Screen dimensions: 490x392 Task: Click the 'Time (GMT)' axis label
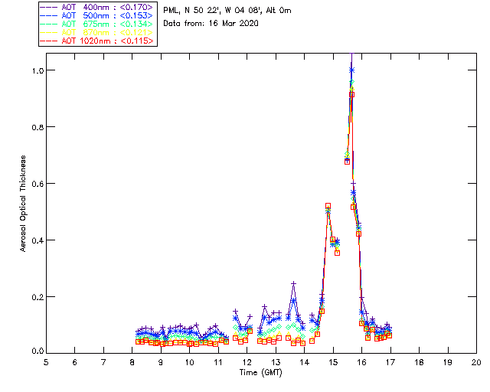pos(261,373)
